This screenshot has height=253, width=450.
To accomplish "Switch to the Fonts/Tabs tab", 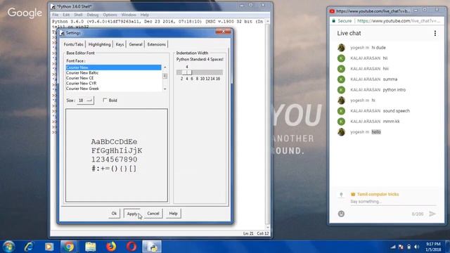I will (x=73, y=44).
